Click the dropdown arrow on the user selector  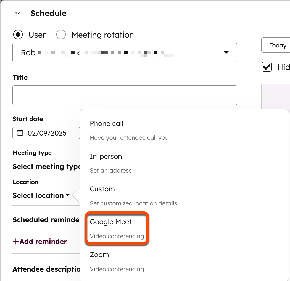click(226, 52)
